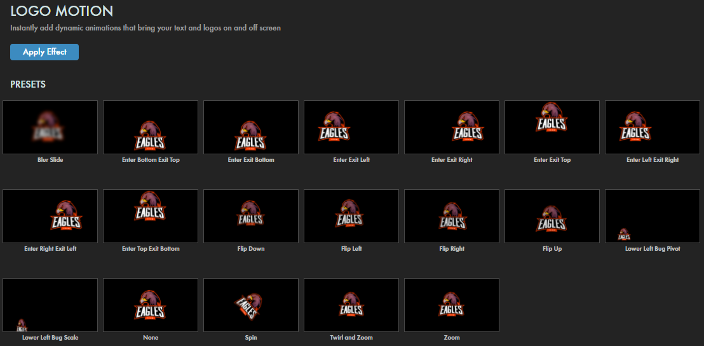Choose the Zoom preset thumbnail
704x346 pixels.
(x=452, y=305)
